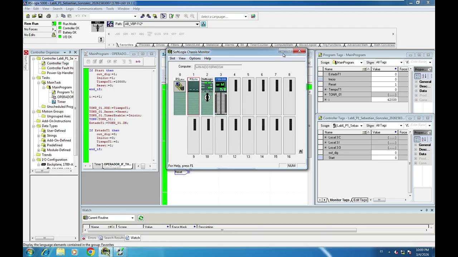The height and width of the screenshot is (257, 458).
Task: Open the Errors tab at the bottom
Action: pos(89,238)
